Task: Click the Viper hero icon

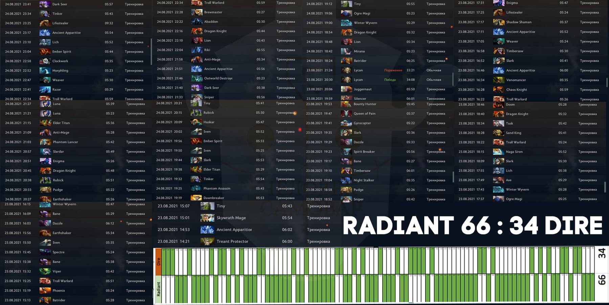Action: coord(45,272)
